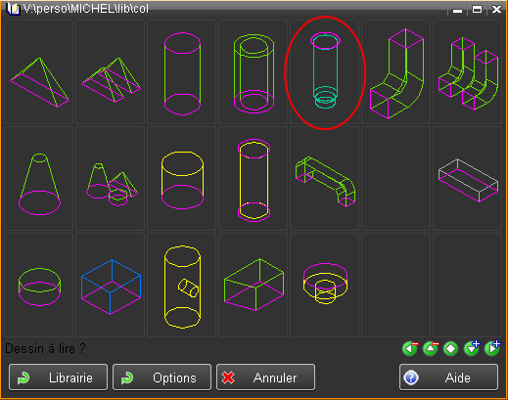This screenshot has width=508, height=400.
Task: Open the Options button
Action: tap(162, 378)
